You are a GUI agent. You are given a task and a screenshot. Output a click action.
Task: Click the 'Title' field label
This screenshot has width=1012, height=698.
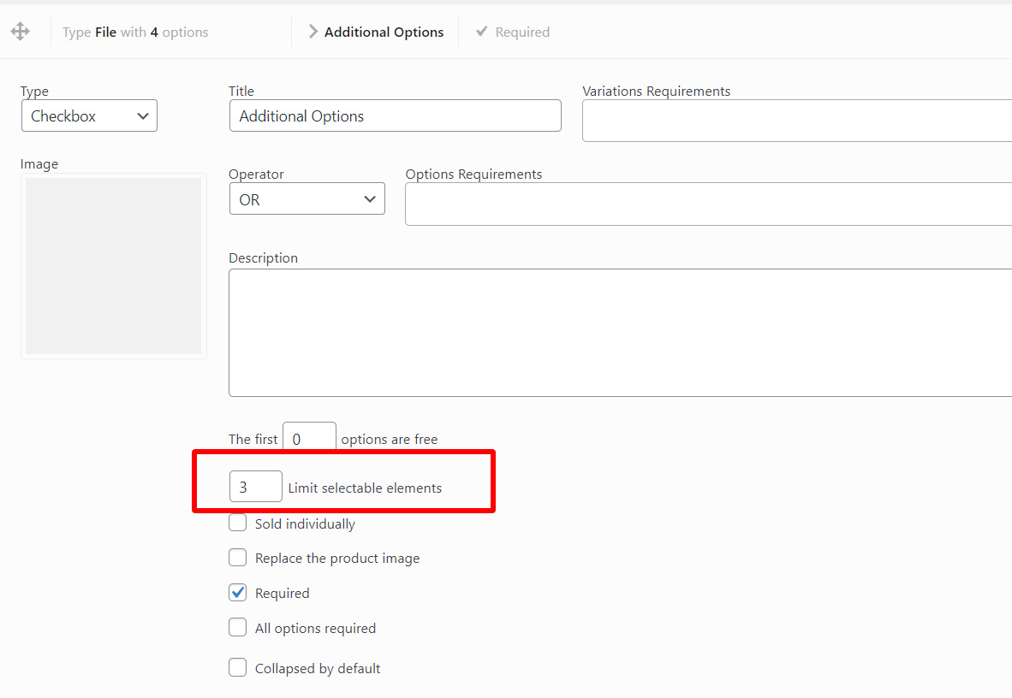241,92
